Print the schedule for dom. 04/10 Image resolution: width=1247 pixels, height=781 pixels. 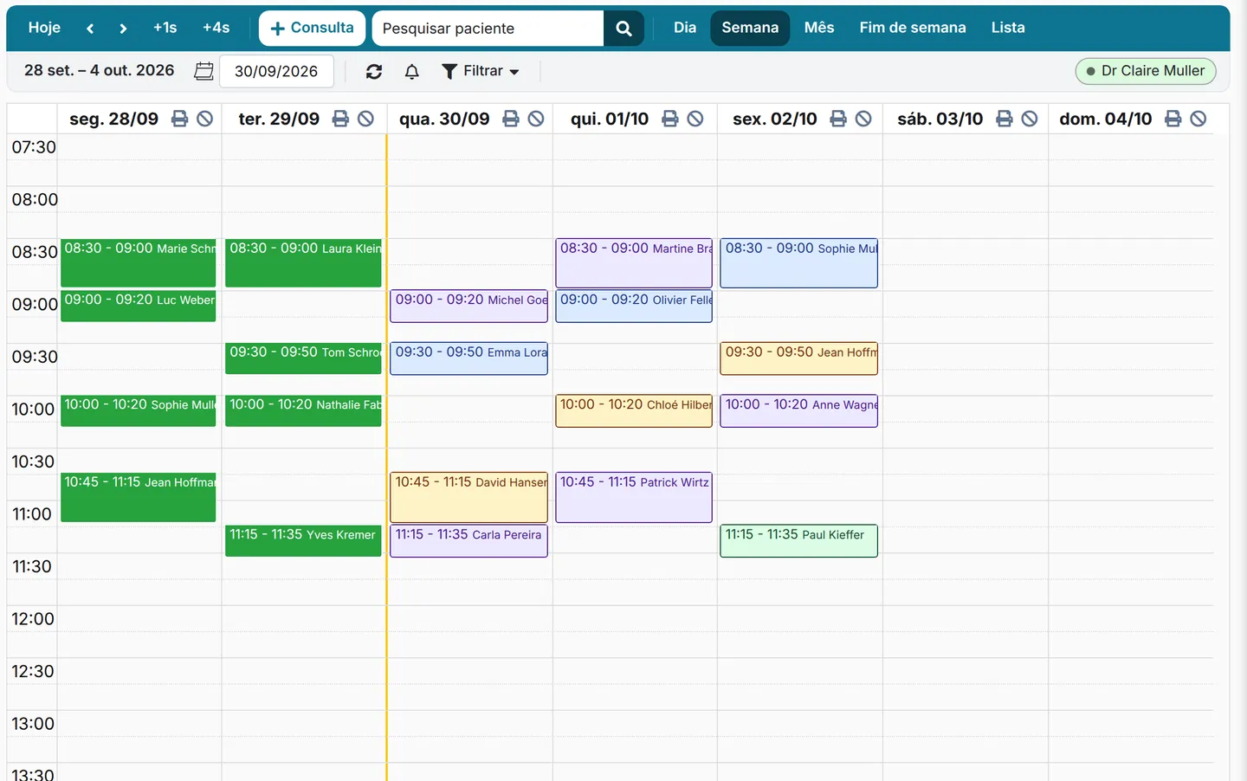click(x=1173, y=119)
